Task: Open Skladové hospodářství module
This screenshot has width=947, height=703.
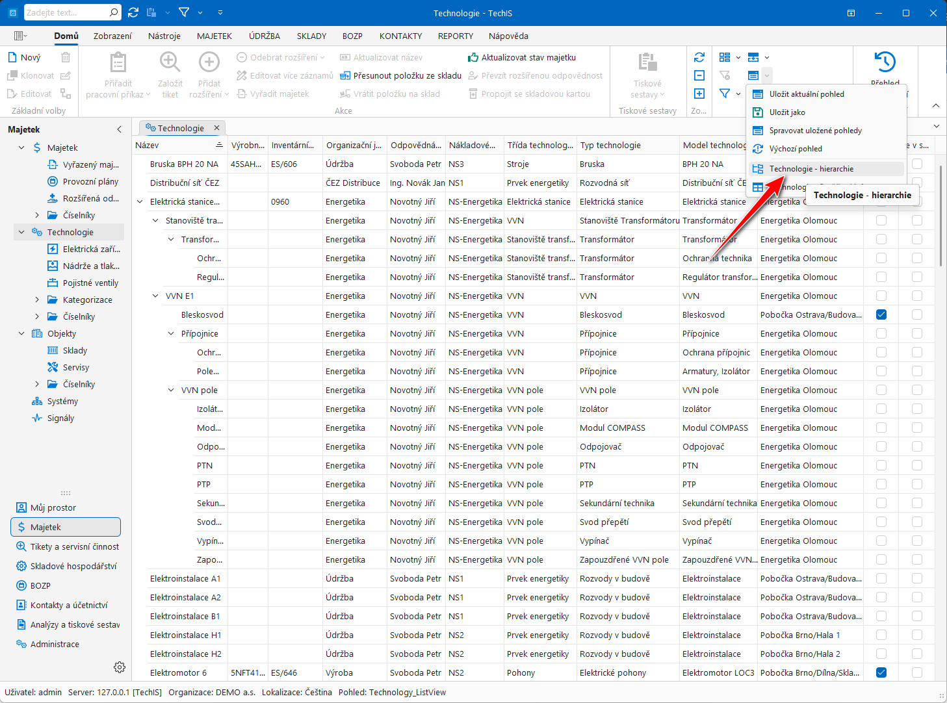Action: [66, 566]
